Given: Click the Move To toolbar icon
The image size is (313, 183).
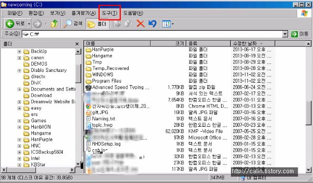Looking at the screenshot, I should point(117,24).
